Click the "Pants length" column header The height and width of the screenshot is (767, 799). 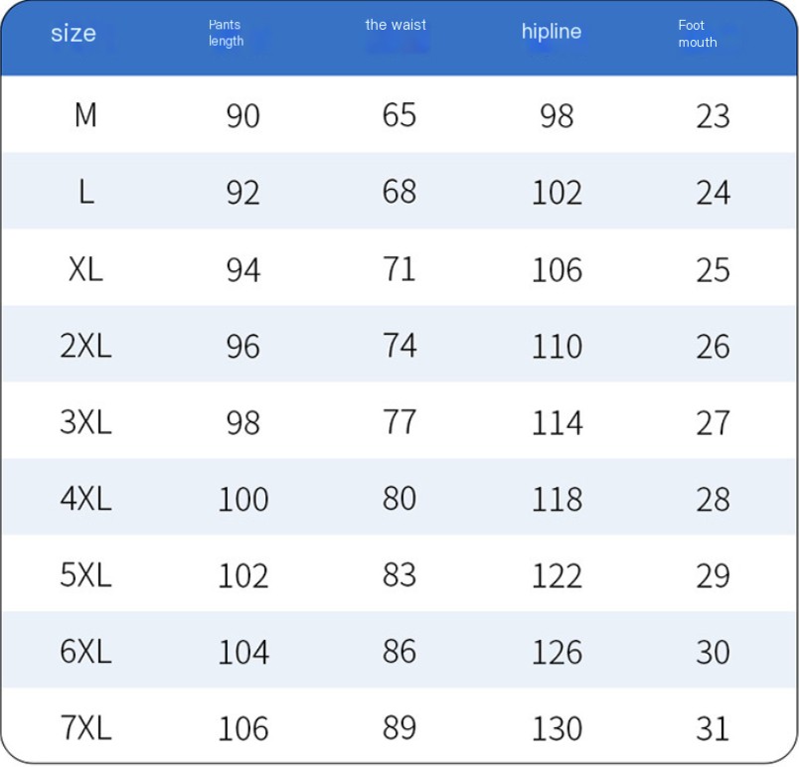(x=226, y=33)
